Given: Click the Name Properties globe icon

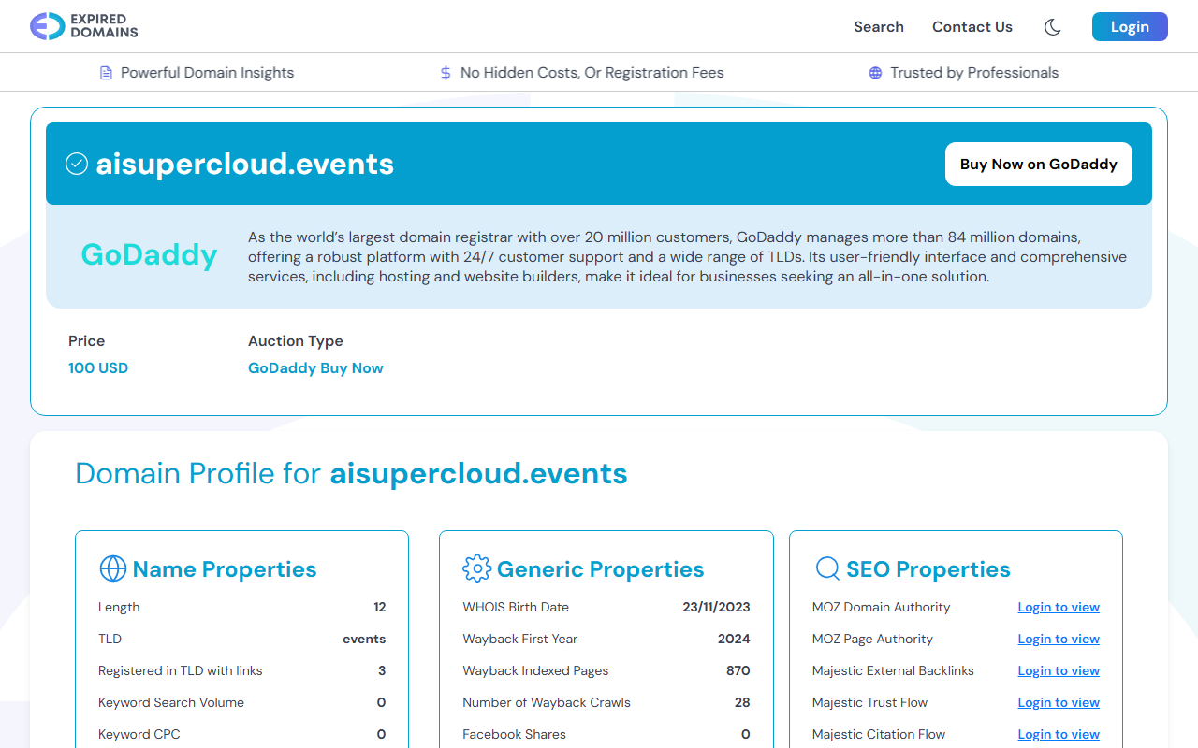Looking at the screenshot, I should (x=112, y=568).
